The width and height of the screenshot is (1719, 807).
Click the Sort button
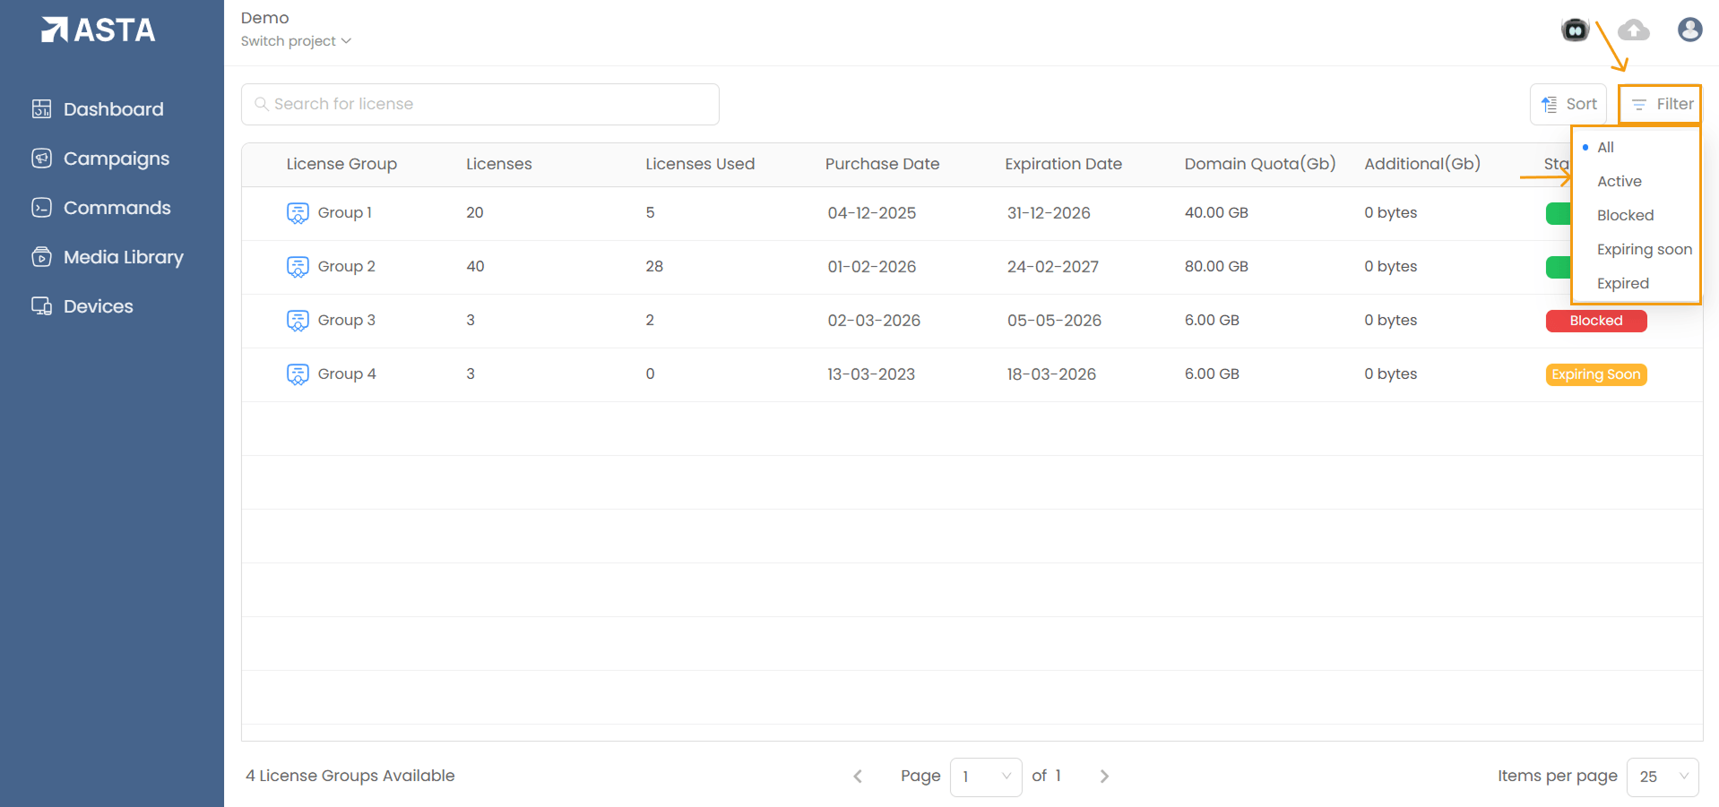click(x=1568, y=105)
